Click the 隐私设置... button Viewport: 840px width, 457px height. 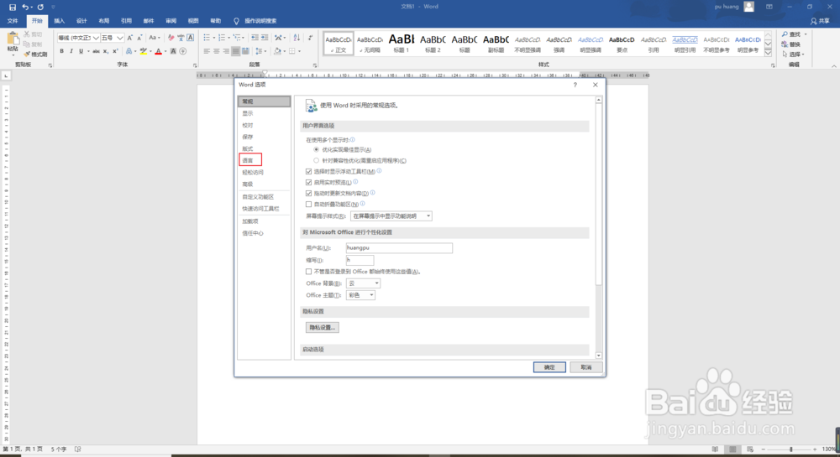[x=323, y=327]
